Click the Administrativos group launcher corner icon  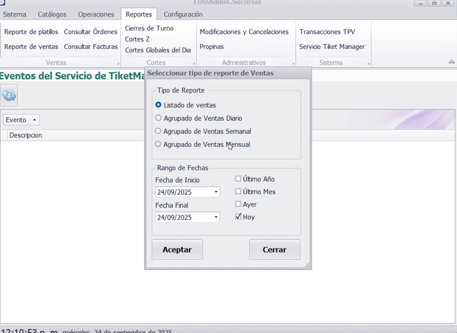click(291, 63)
